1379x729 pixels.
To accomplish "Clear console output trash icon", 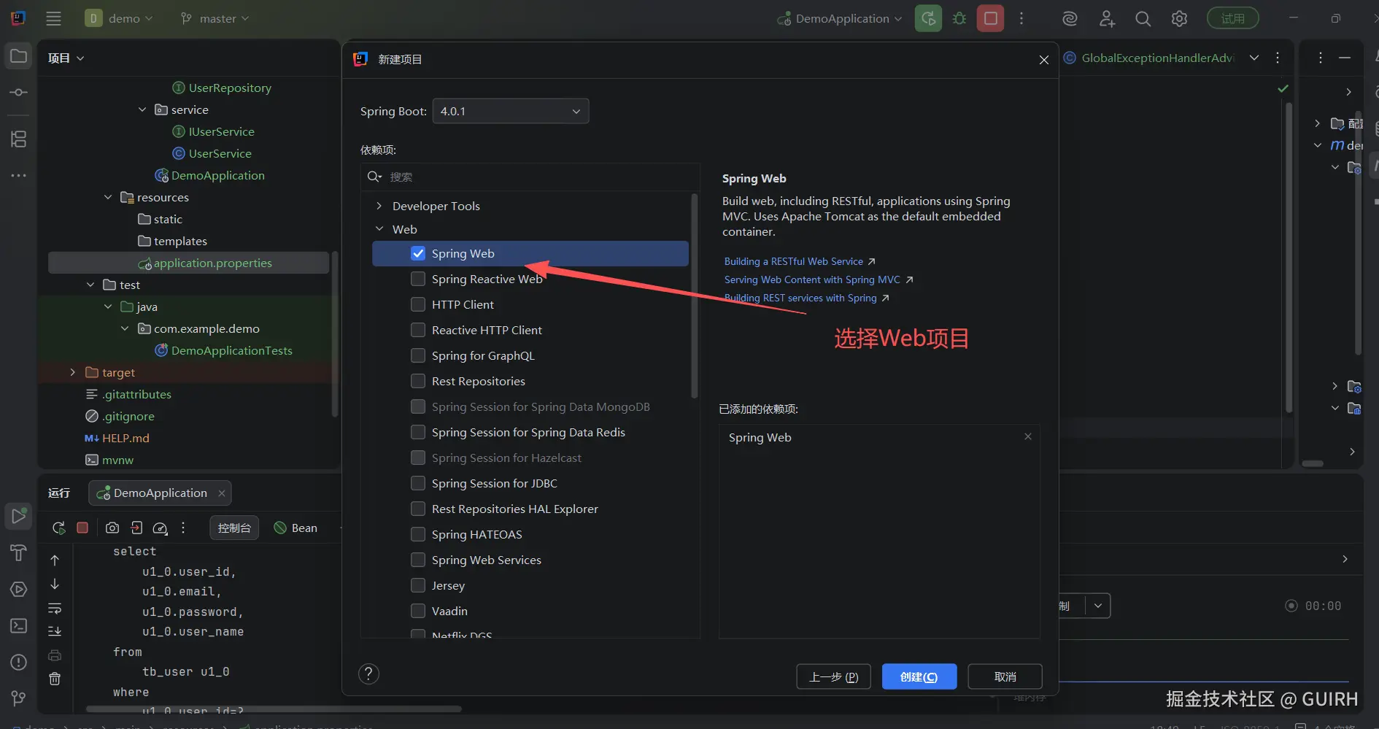I will tap(55, 679).
